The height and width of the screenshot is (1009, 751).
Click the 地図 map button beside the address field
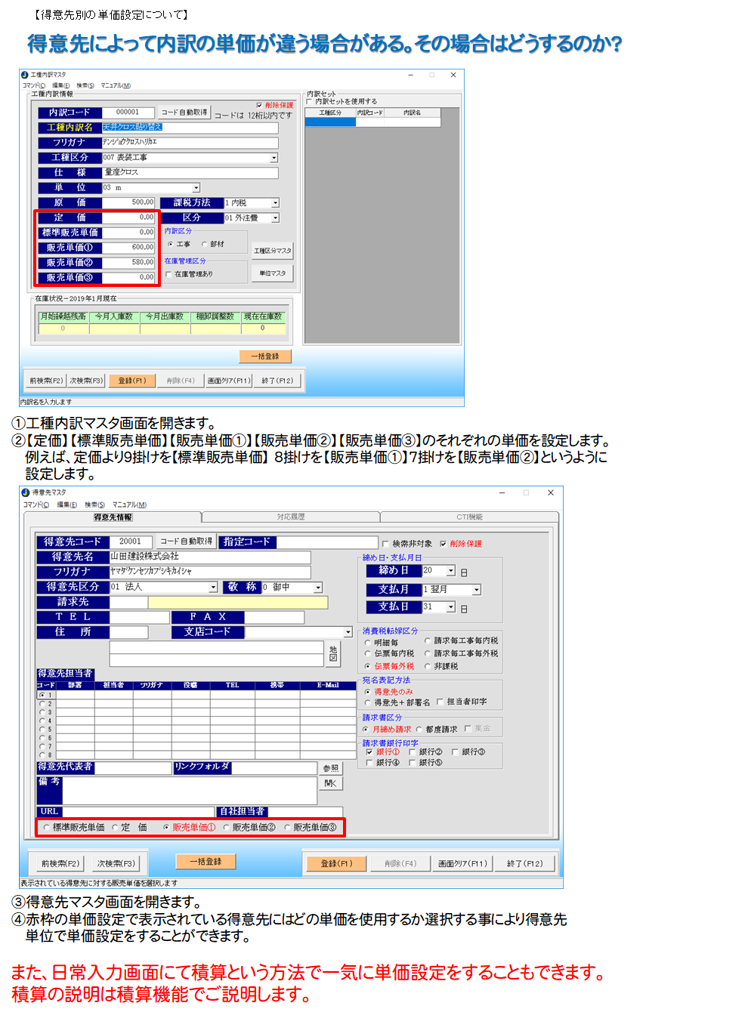[333, 653]
